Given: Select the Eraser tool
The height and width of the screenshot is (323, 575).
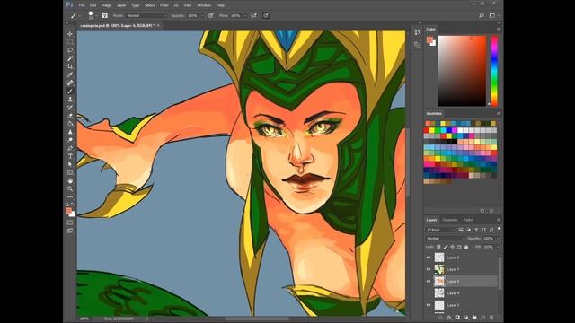Looking at the screenshot, I should coord(70,116).
